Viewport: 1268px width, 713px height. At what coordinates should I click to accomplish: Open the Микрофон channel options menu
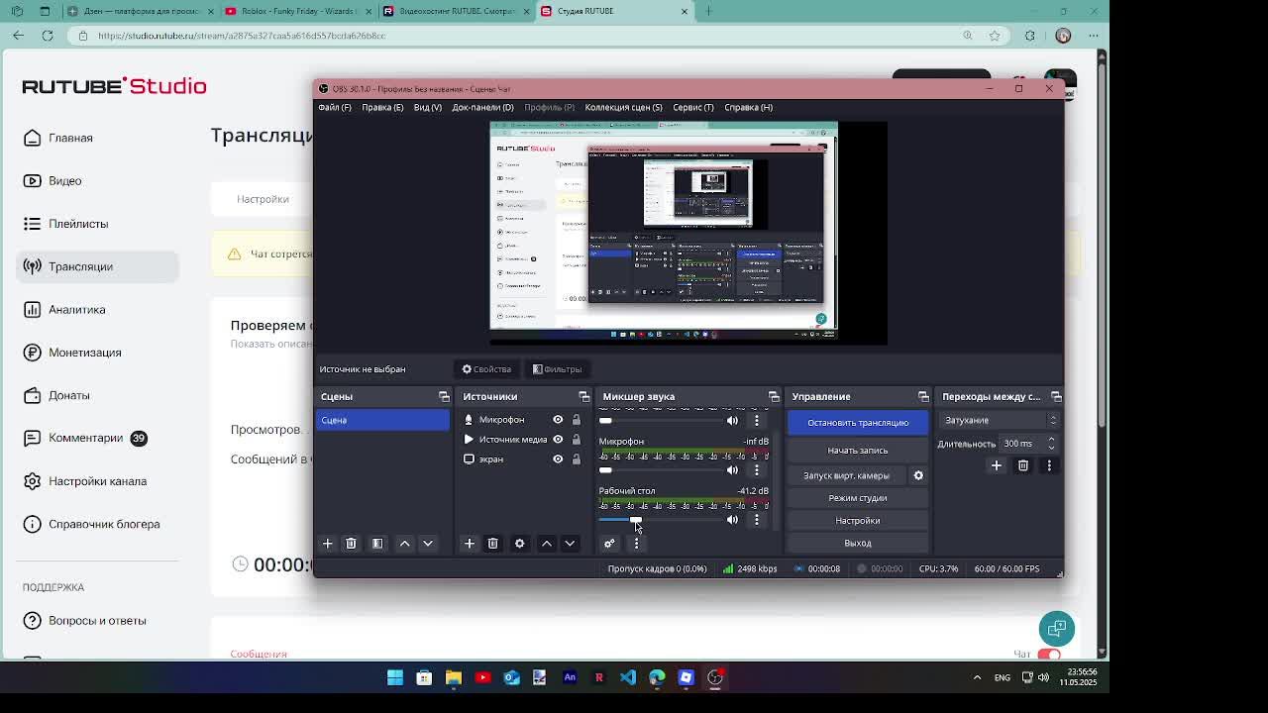coord(757,470)
